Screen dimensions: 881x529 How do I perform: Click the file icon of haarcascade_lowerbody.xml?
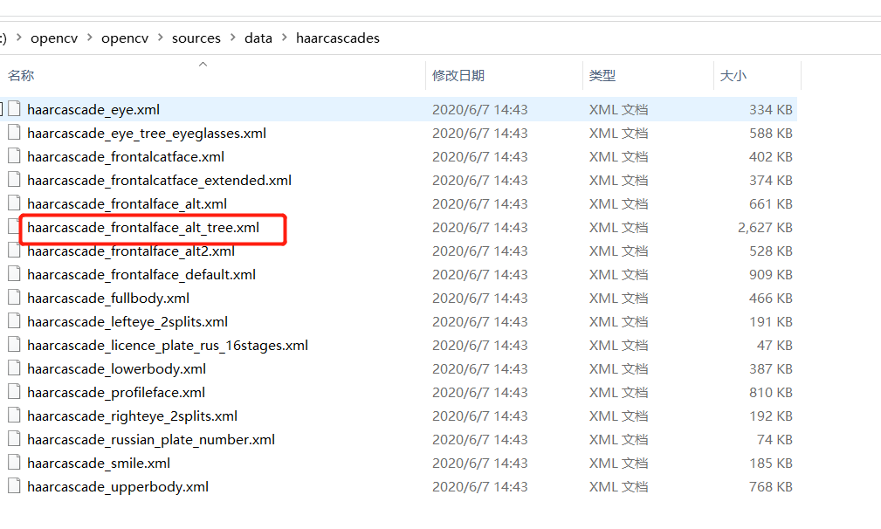coord(14,368)
